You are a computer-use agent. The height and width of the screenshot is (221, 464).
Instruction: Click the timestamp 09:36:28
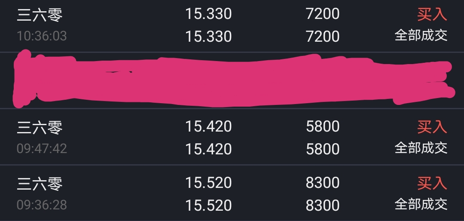[x=42, y=205]
